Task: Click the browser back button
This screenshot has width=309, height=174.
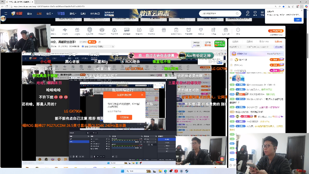Action: click(2, 7)
